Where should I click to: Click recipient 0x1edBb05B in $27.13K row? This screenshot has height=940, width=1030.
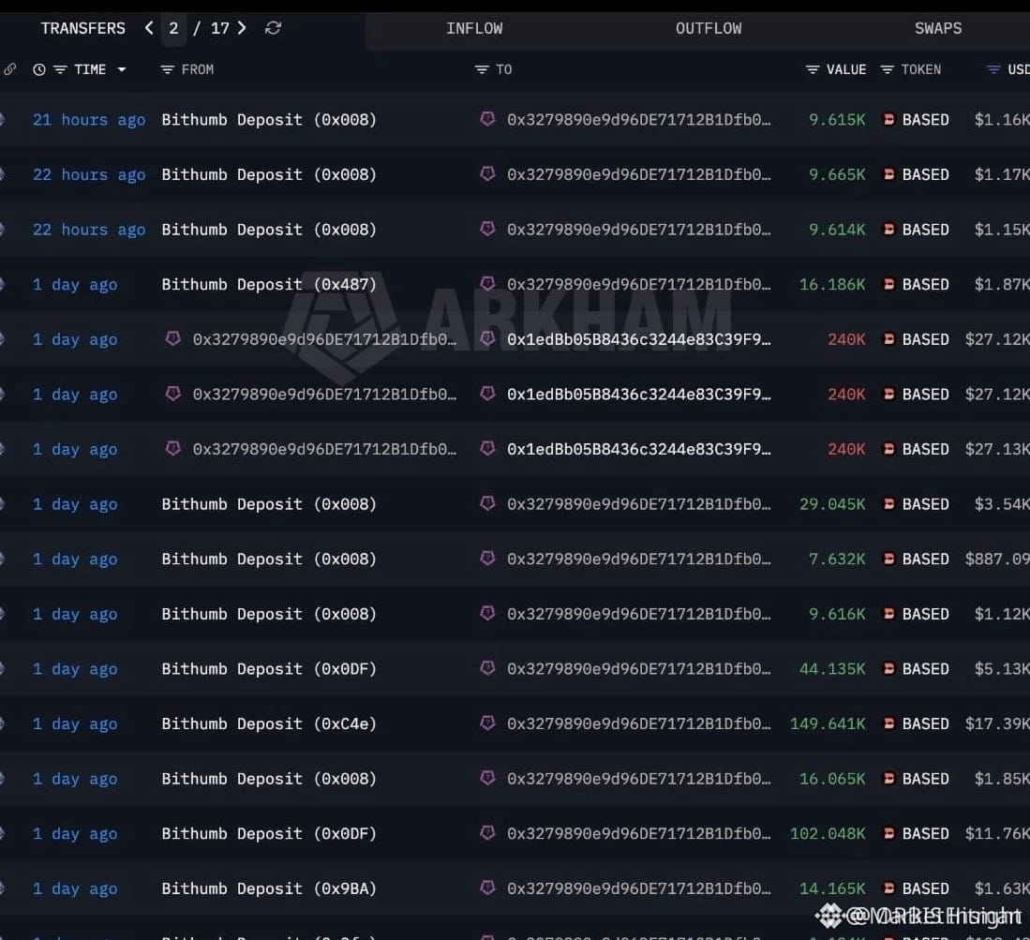coord(639,449)
